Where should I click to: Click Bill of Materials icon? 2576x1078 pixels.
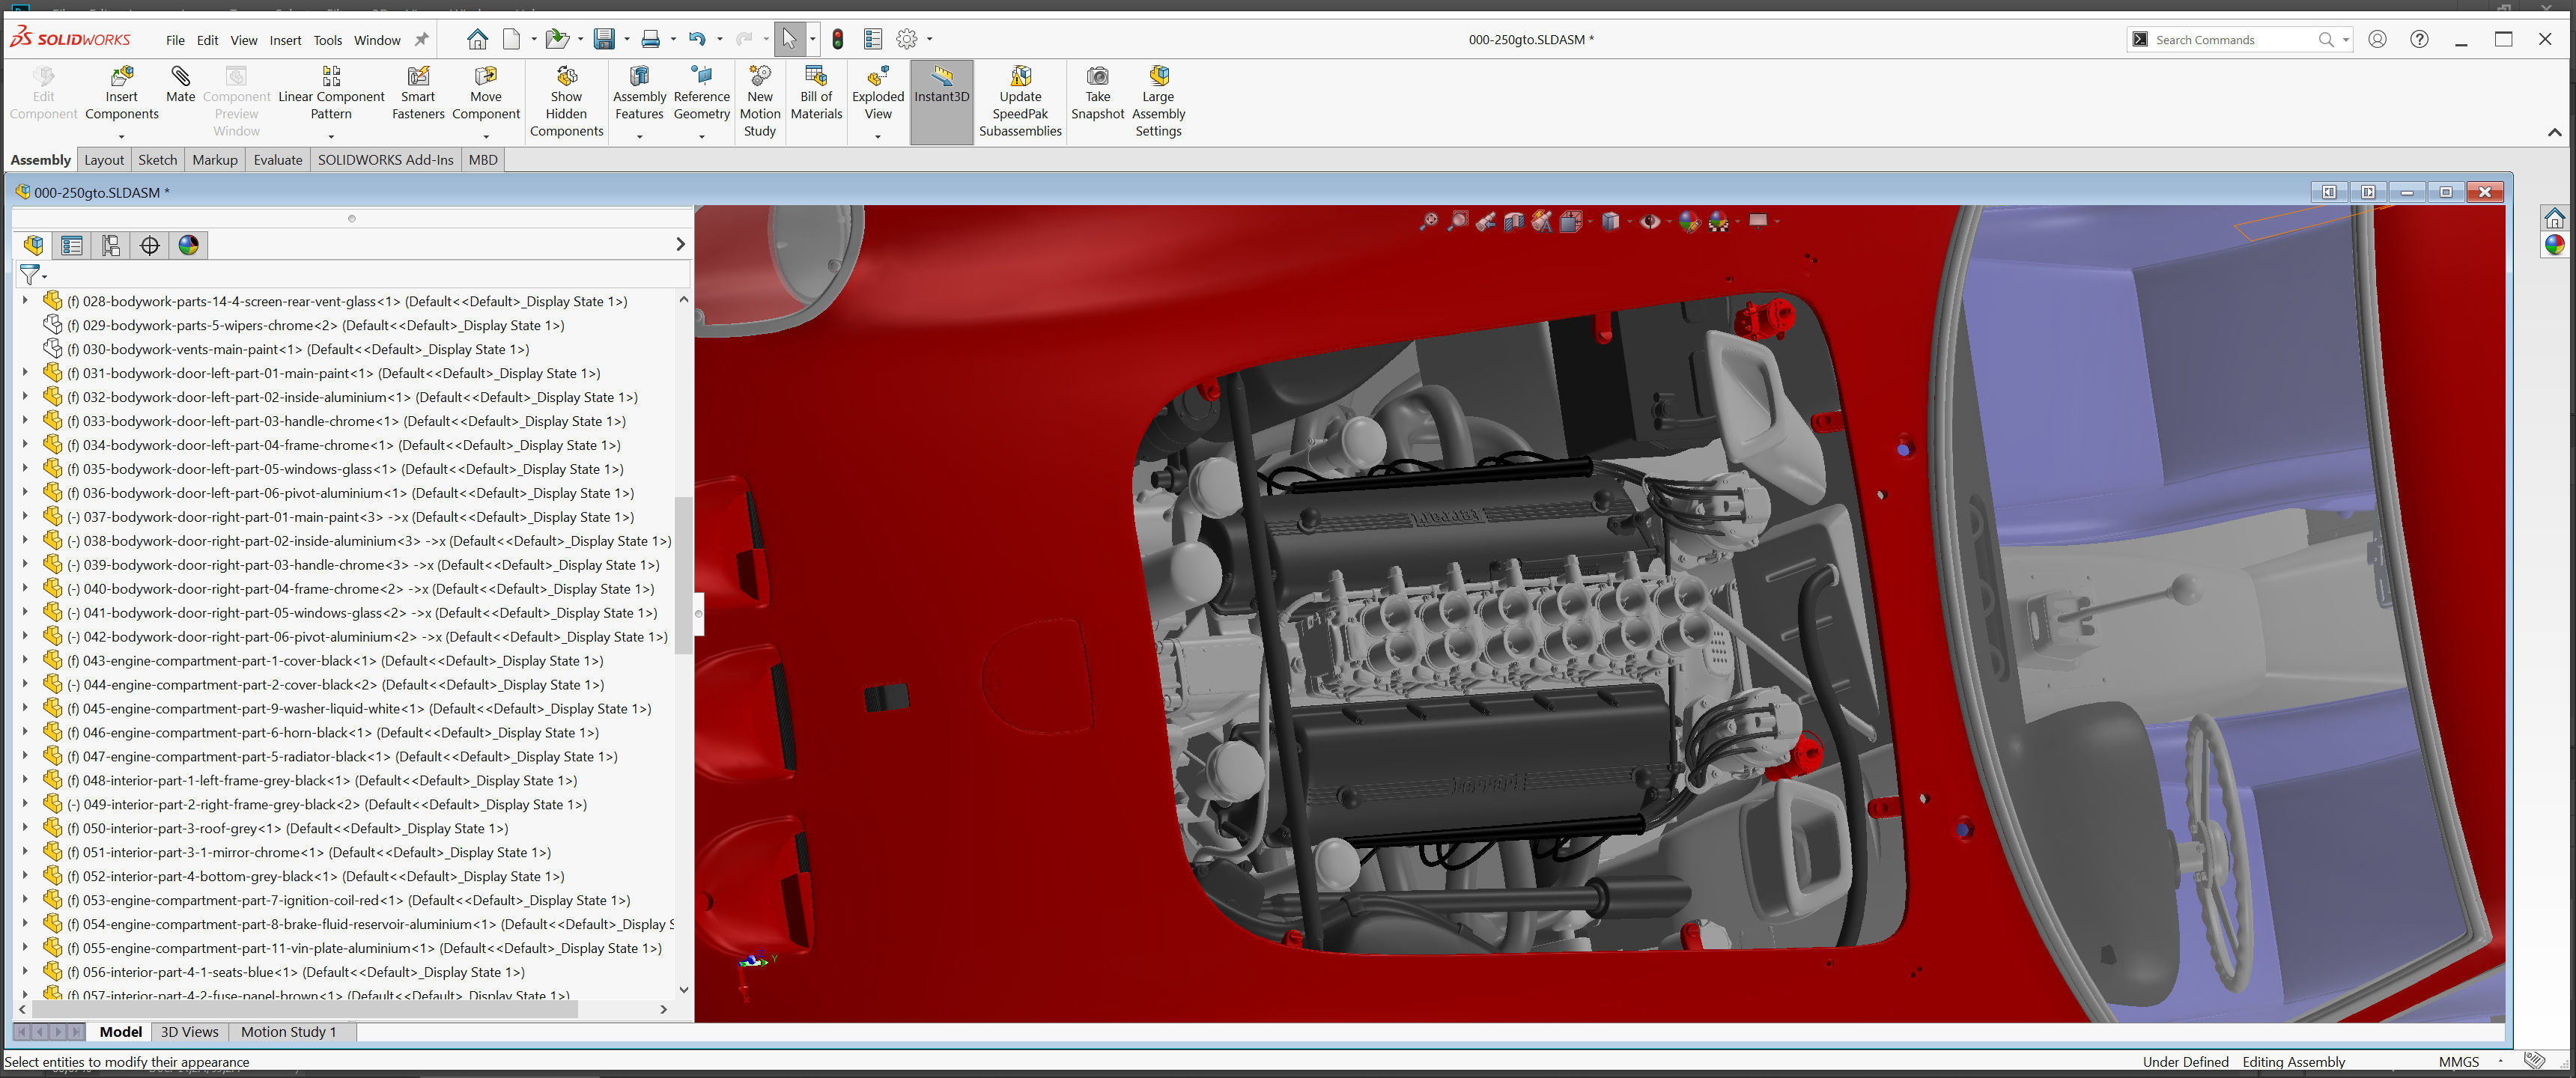click(x=815, y=77)
